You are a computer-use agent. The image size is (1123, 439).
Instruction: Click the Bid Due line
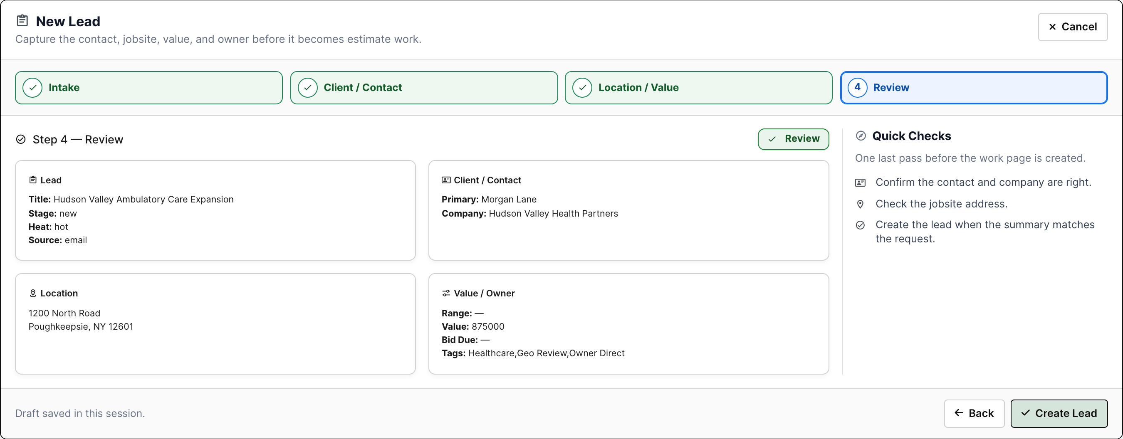coord(465,340)
